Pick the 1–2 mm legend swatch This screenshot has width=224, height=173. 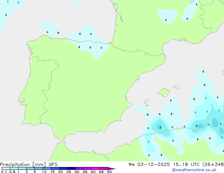(22, 168)
